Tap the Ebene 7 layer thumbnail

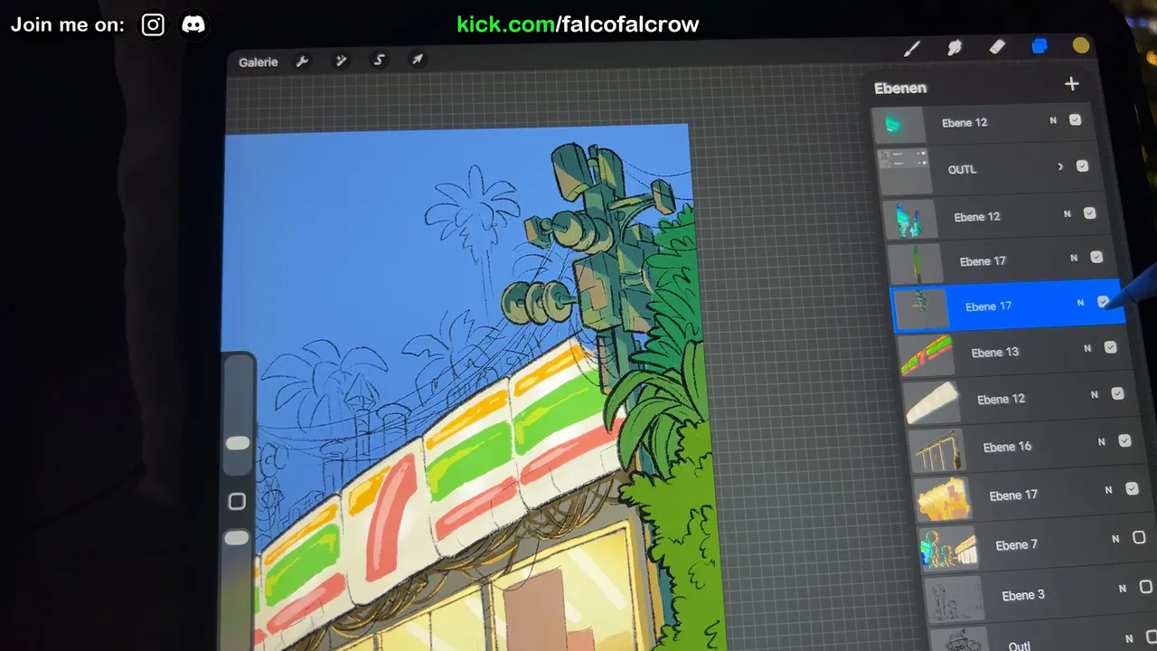coord(948,548)
